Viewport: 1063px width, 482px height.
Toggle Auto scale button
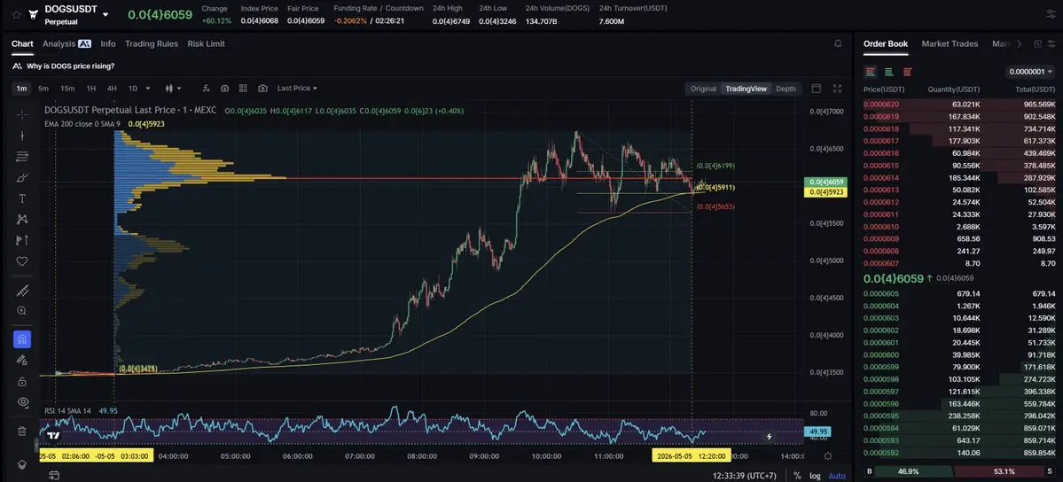point(837,476)
